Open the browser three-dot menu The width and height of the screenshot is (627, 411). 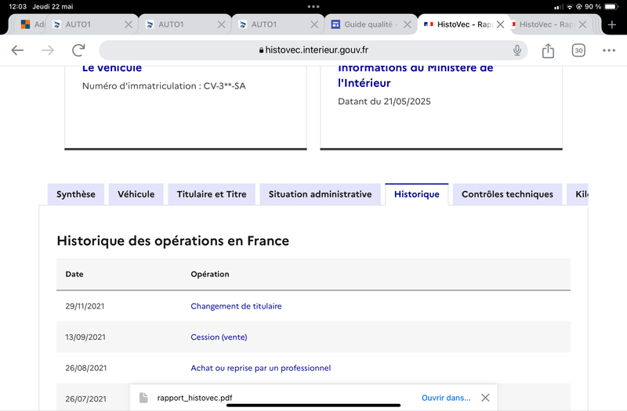tap(609, 50)
